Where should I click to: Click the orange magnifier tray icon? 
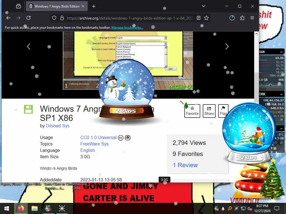[230, 208]
